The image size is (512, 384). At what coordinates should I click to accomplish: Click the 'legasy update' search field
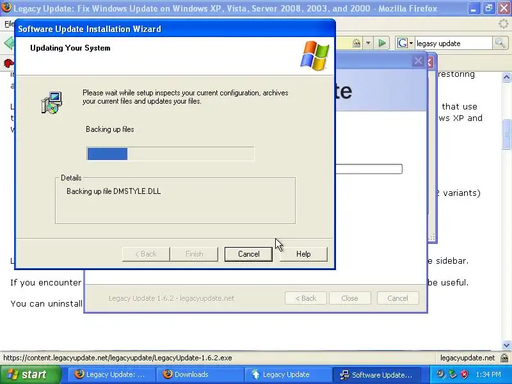click(453, 44)
